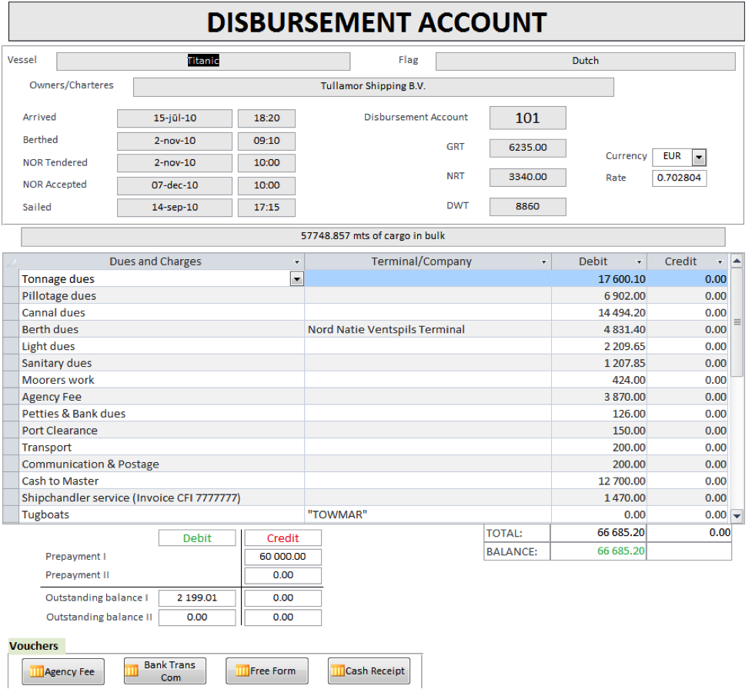Select the Berth dues row selector
Screen dimensions: 752x689
tap(11, 330)
